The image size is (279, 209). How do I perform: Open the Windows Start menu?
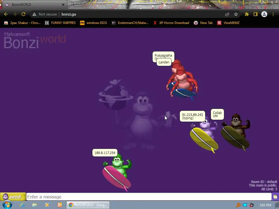point(7,205)
